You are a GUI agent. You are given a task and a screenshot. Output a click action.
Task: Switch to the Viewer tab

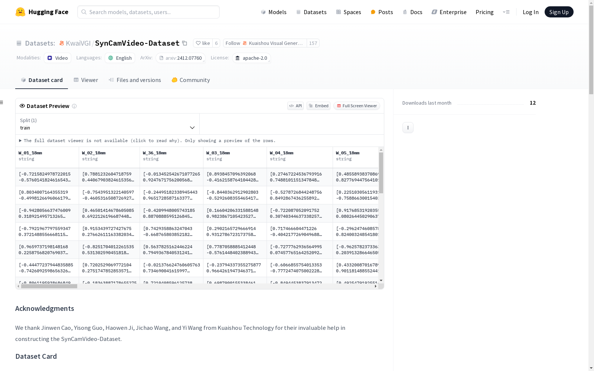coord(86,80)
